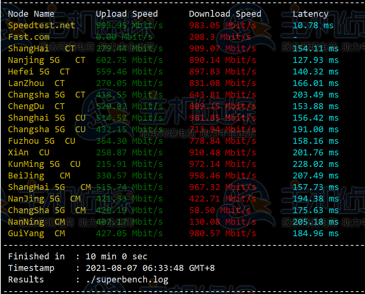Select the Speedtest.net node name
365x294 pixels.
click(x=41, y=25)
